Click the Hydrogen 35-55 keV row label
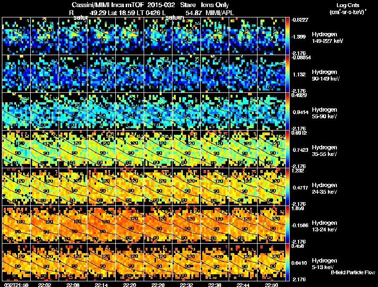The width and height of the screenshot is (378, 287). (325, 151)
